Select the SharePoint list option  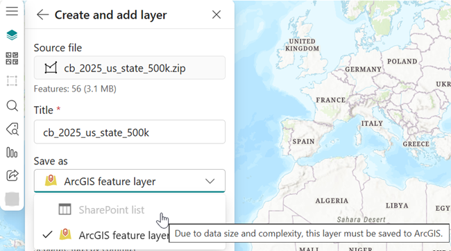pos(130,210)
